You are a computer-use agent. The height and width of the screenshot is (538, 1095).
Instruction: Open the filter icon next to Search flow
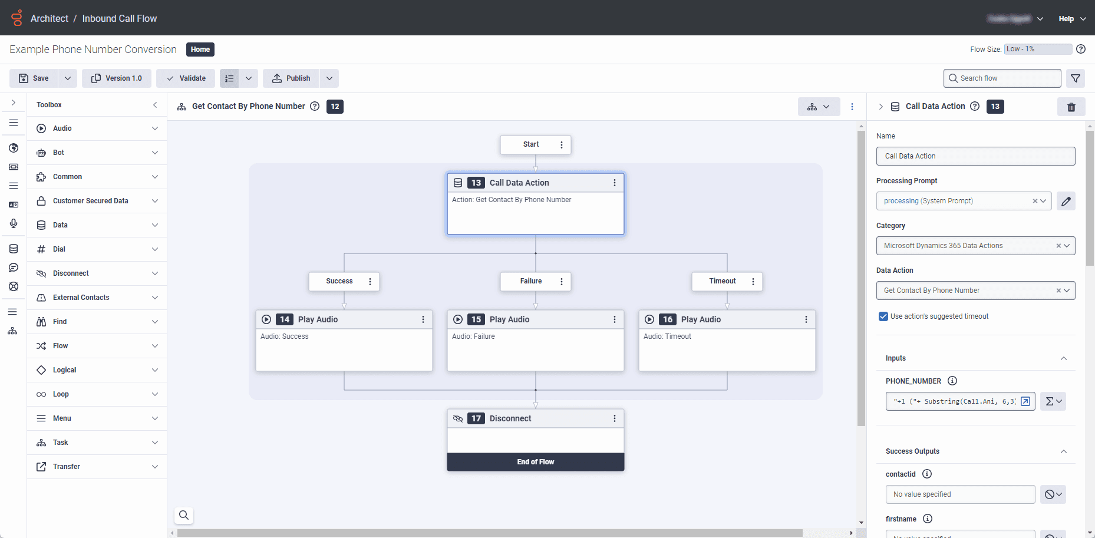pyautogui.click(x=1076, y=78)
